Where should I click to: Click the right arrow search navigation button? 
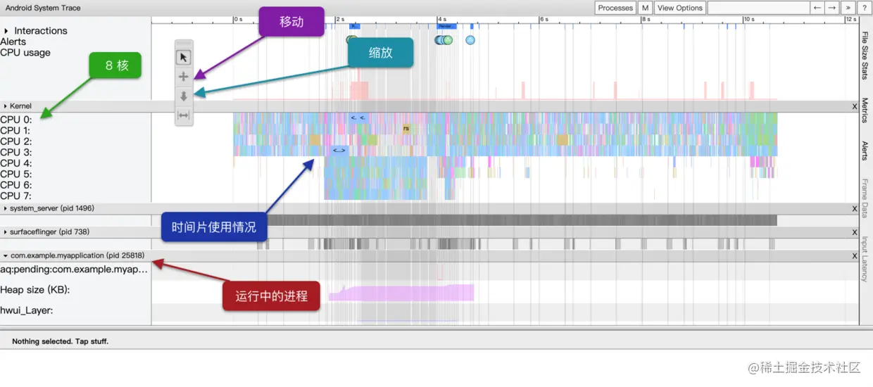pos(833,8)
